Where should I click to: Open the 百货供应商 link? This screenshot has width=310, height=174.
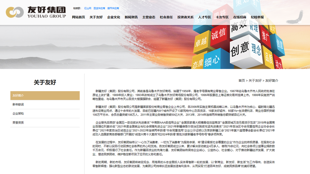coord(99,8)
